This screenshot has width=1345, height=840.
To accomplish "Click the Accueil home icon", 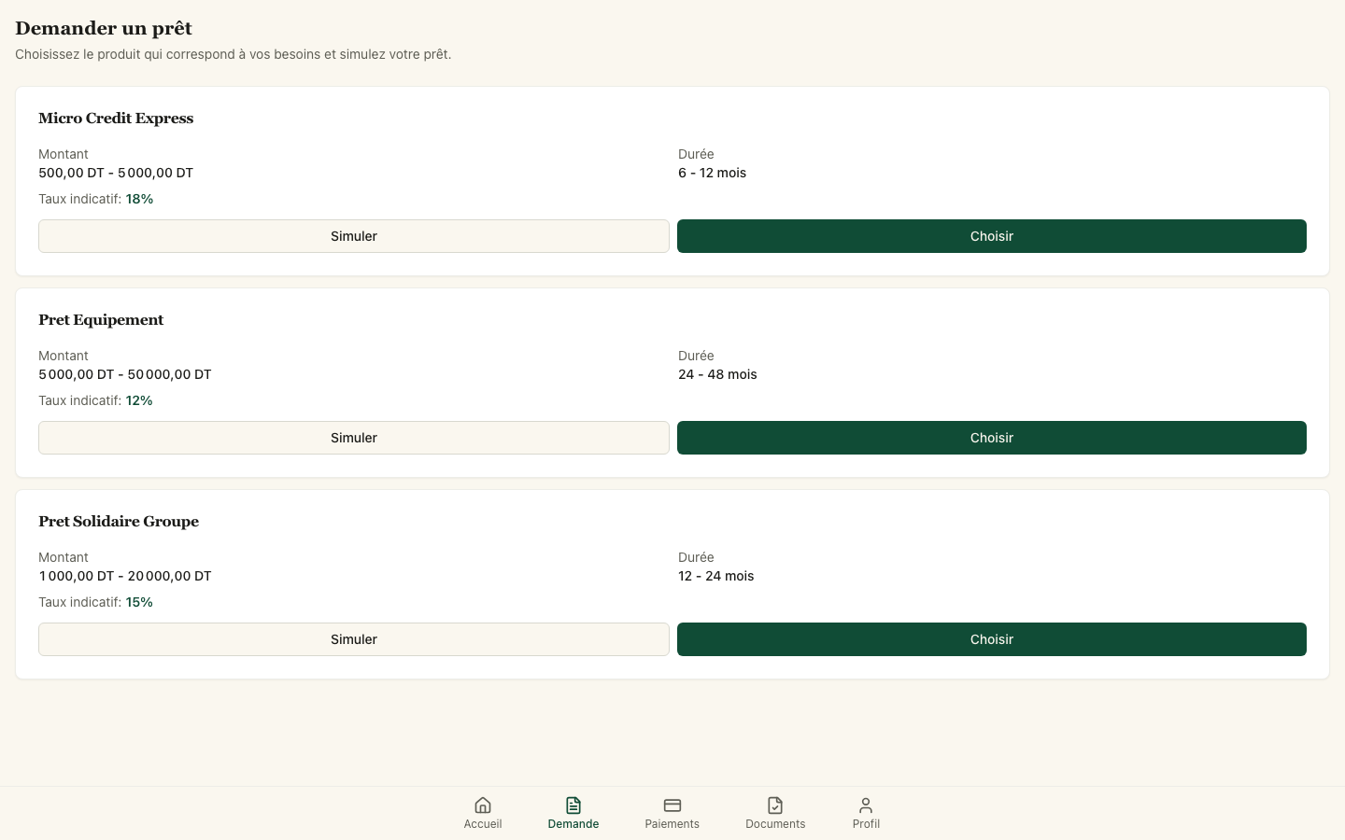I will (x=483, y=805).
